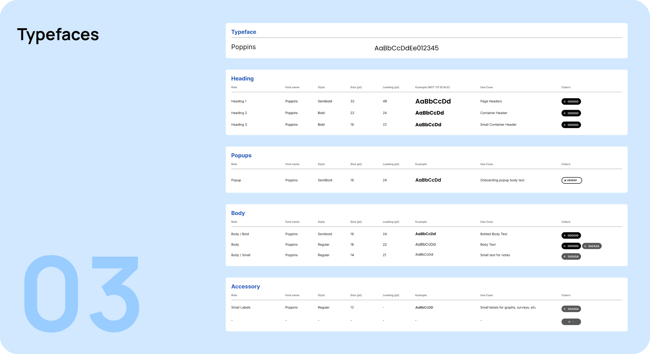Click the Body / Small 5A5A5A color chip
Image resolution: width=650 pixels, height=354 pixels.
571,257
